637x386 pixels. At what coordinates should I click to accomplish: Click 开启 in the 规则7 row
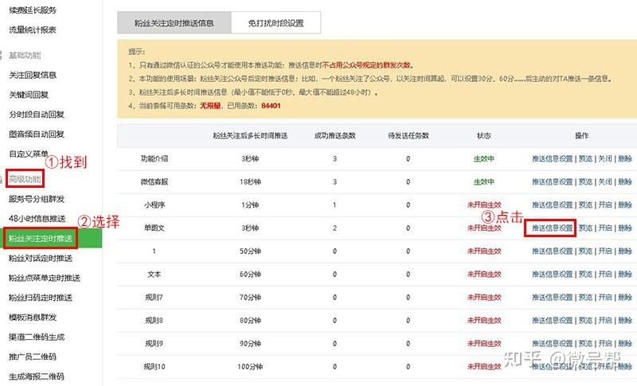pos(605,298)
